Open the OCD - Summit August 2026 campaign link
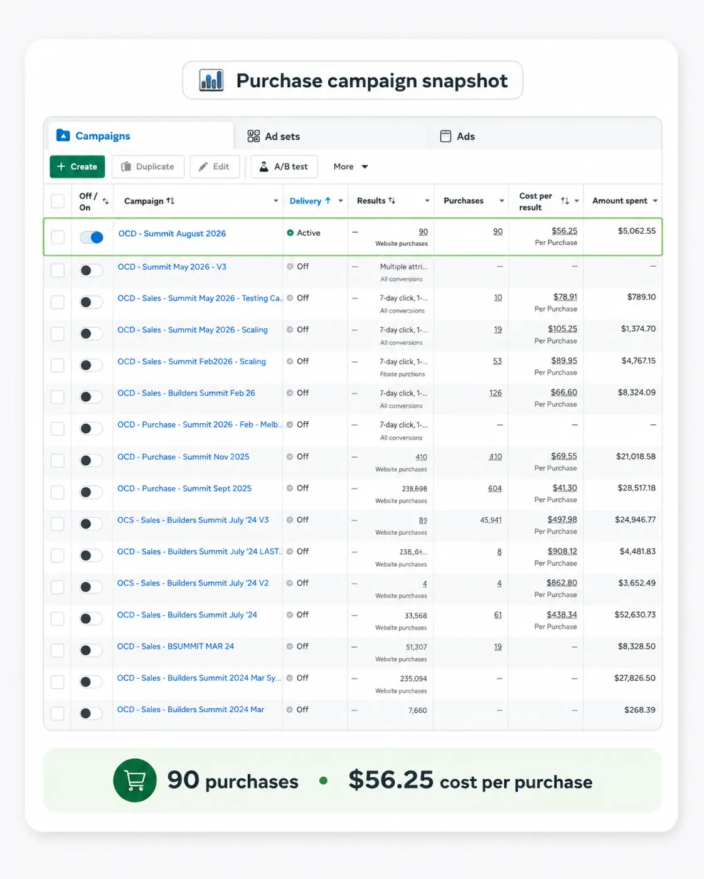 [x=172, y=233]
